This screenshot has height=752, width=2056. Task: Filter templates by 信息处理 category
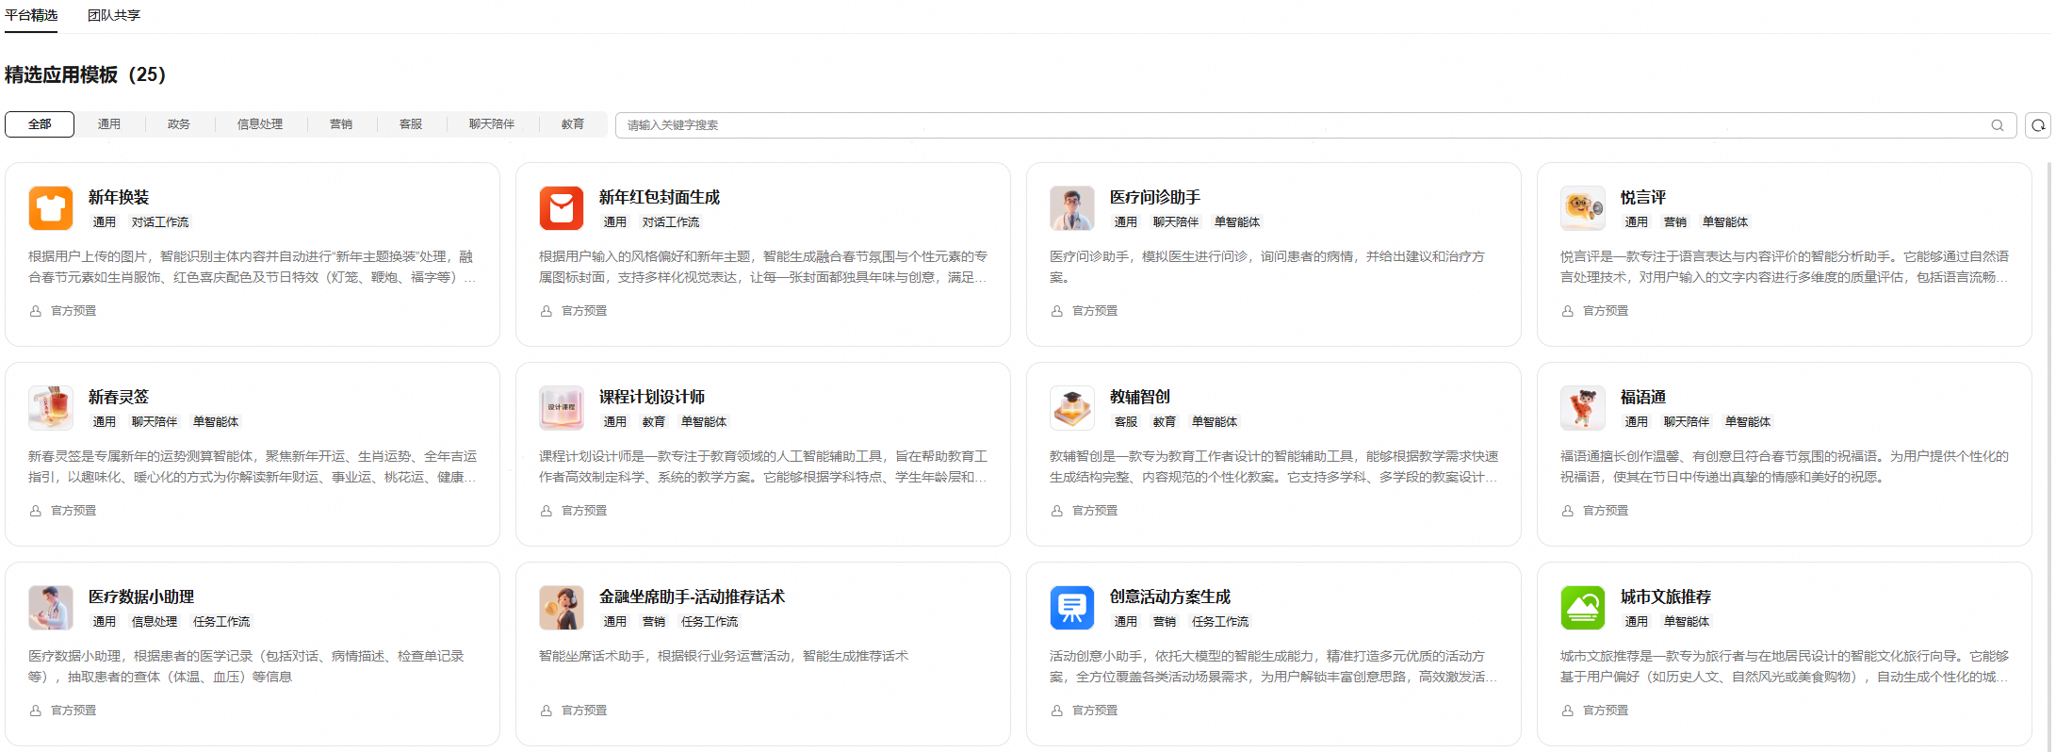tap(260, 124)
